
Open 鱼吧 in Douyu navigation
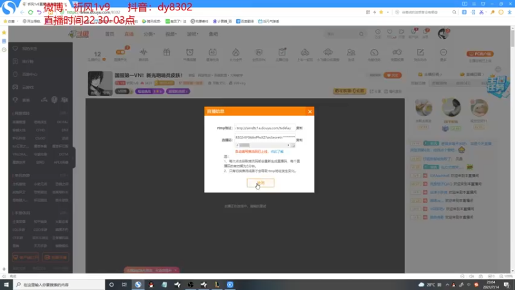tap(214, 34)
